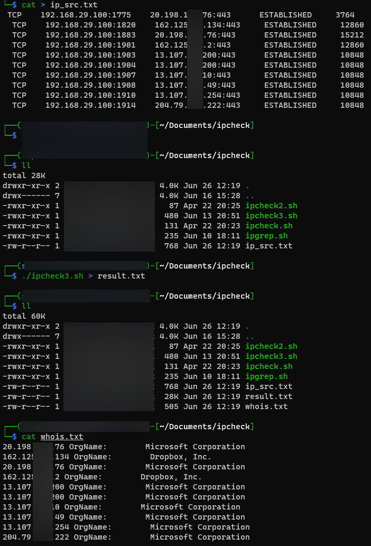The width and height of the screenshot is (371, 546).
Task: Click remote address ending .134:443
Action: tap(198, 25)
